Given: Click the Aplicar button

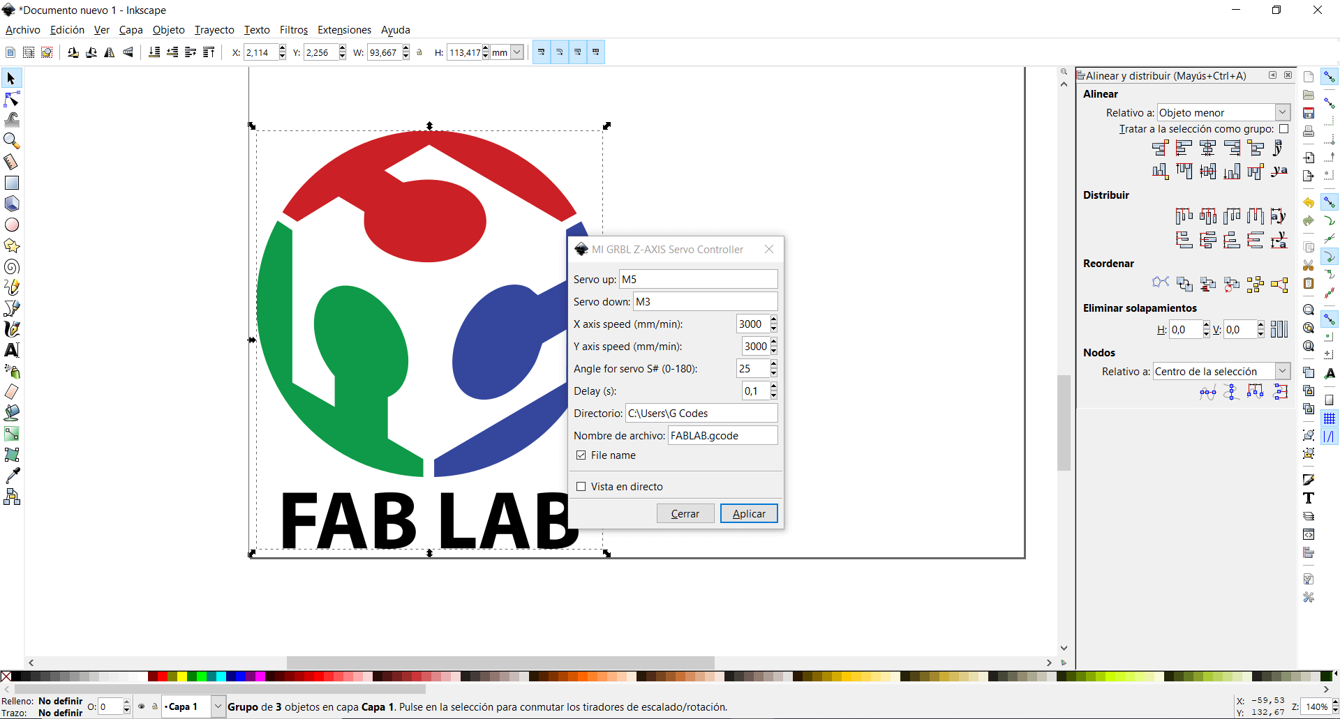Looking at the screenshot, I should [x=749, y=513].
